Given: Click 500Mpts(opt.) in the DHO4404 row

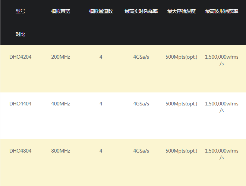Looking at the screenshot, I should [181, 104].
